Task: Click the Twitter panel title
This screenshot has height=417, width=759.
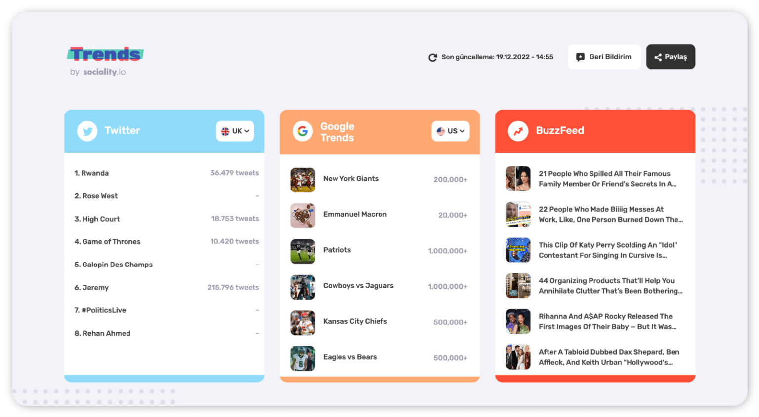Action: coord(122,131)
